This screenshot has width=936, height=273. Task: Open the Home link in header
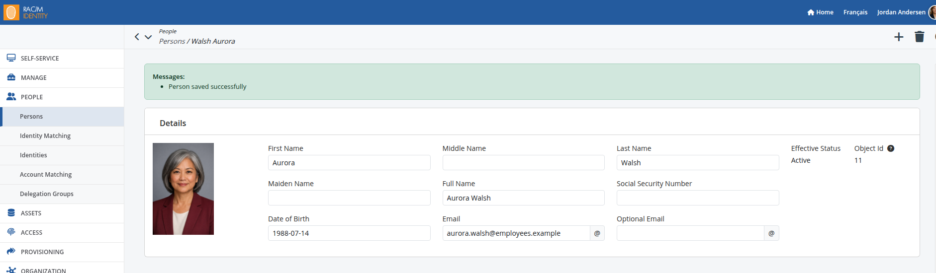(x=820, y=12)
